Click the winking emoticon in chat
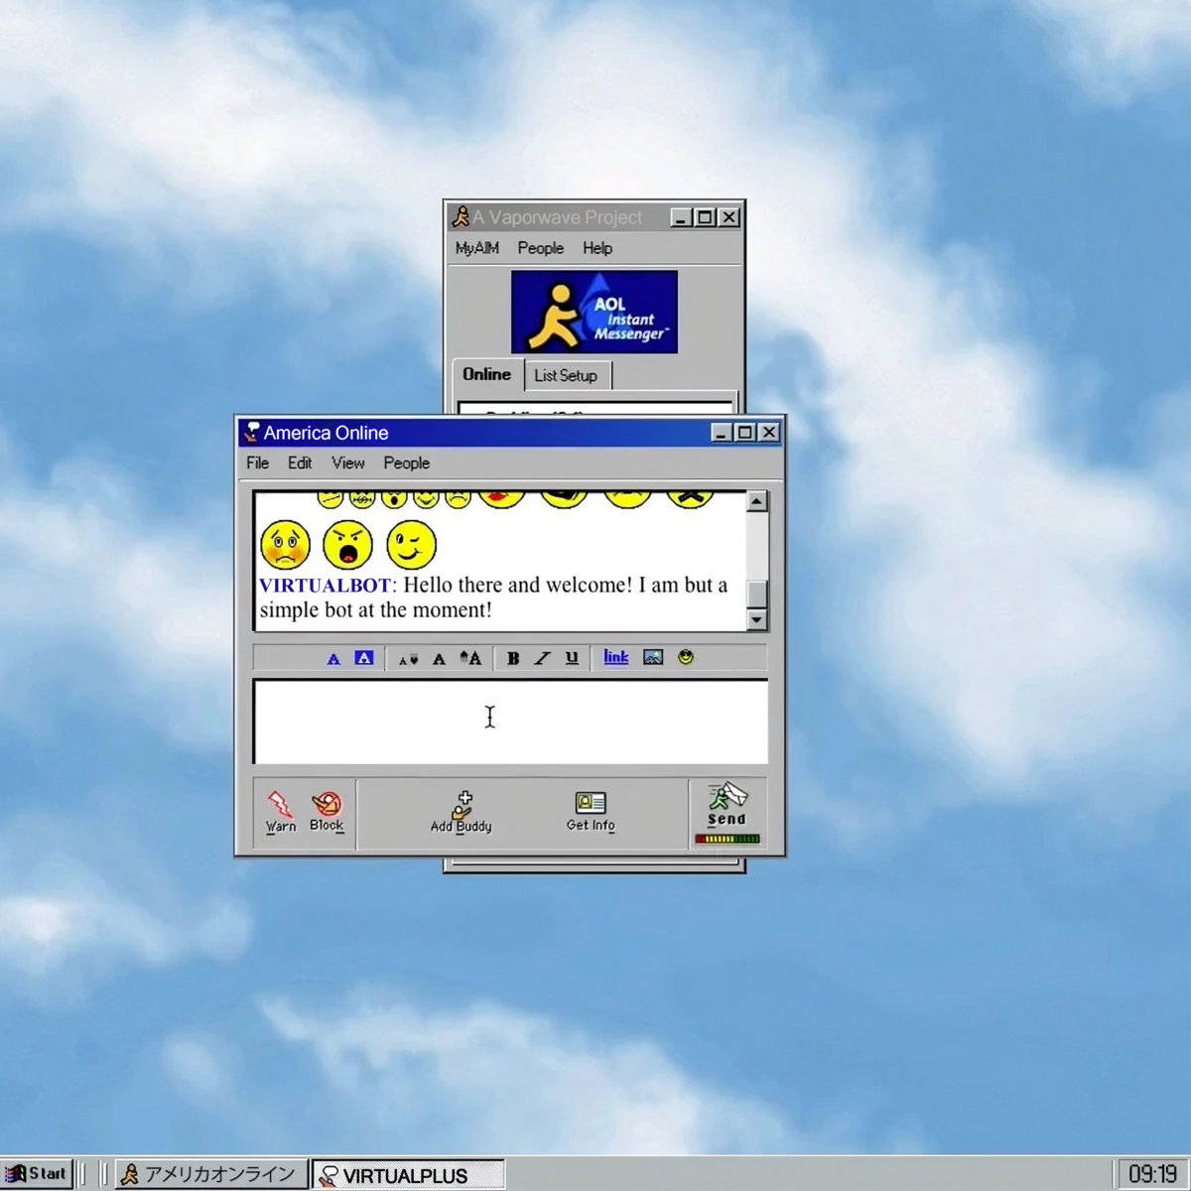 tap(411, 545)
